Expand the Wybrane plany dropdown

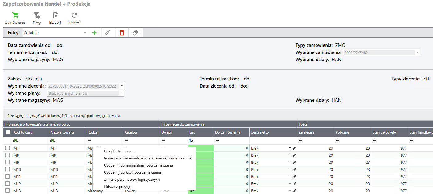(x=122, y=93)
